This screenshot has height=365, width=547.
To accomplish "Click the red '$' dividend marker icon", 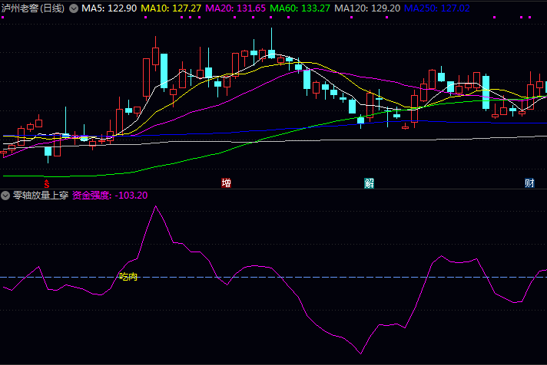I will click(x=47, y=183).
